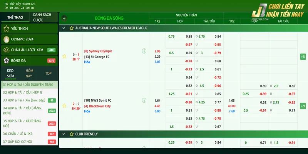308x154 pixels.
Task: Star the Australia New South Wales Premier League
Action: click(x=71, y=28)
